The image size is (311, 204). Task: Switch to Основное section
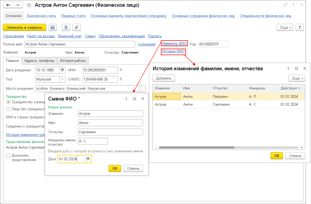pyautogui.click(x=13, y=16)
